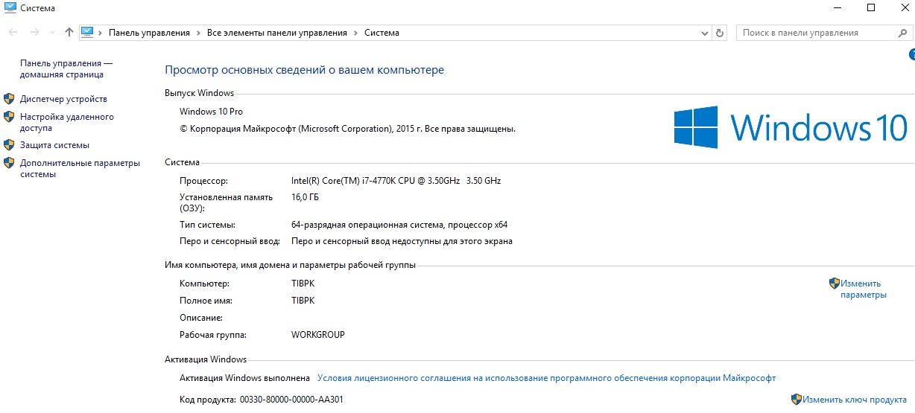This screenshot has height=413, width=915.
Task: Click the computer icon in address bar
Action: point(88,33)
